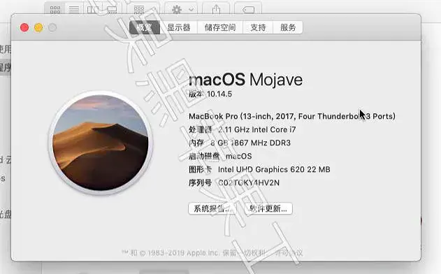Click the 软件更新 button
Screen dimensions: 441x274
click(x=268, y=208)
